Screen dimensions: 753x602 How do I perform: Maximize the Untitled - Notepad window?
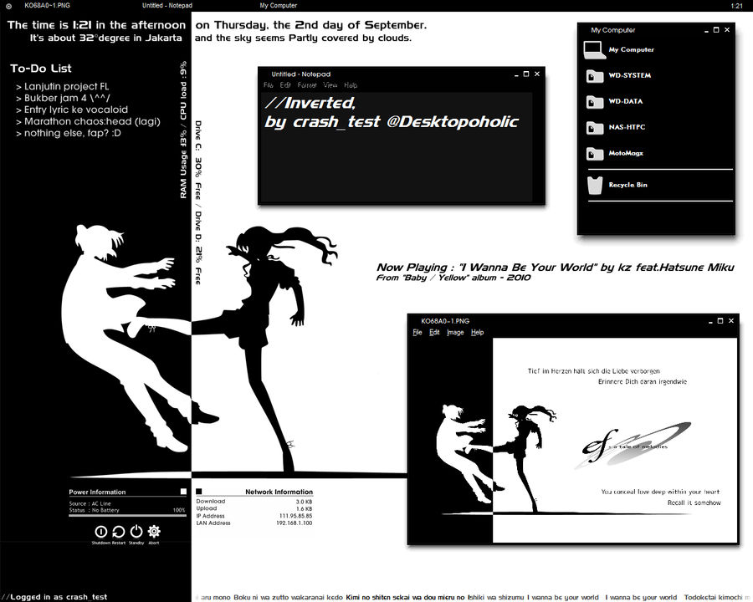(x=526, y=74)
